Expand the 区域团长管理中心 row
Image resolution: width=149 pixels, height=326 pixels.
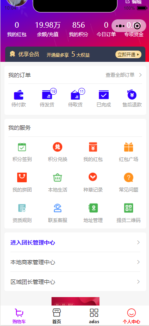tap(75, 282)
